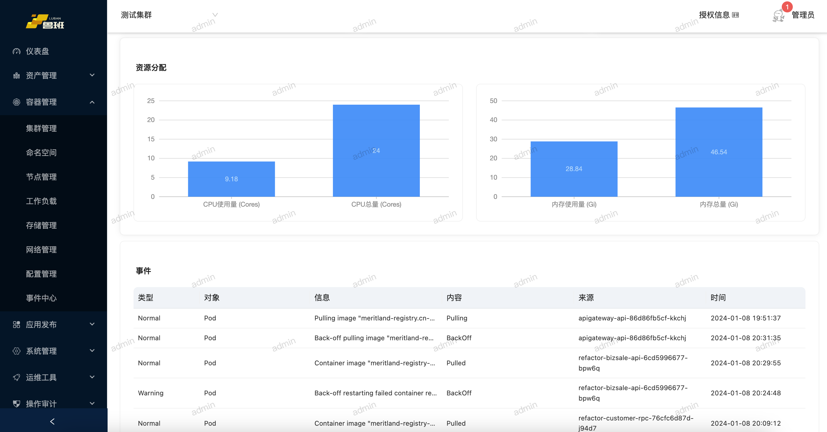This screenshot has height=432, width=827.
Task: Select 工作负载 in container submenu
Action: (41, 201)
